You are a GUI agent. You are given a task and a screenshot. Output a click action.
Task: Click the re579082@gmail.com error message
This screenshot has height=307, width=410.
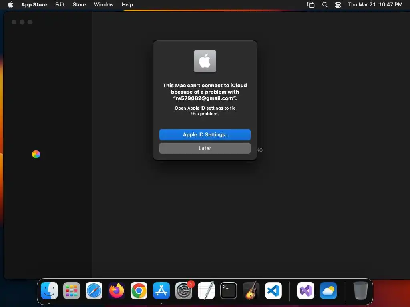point(205,92)
